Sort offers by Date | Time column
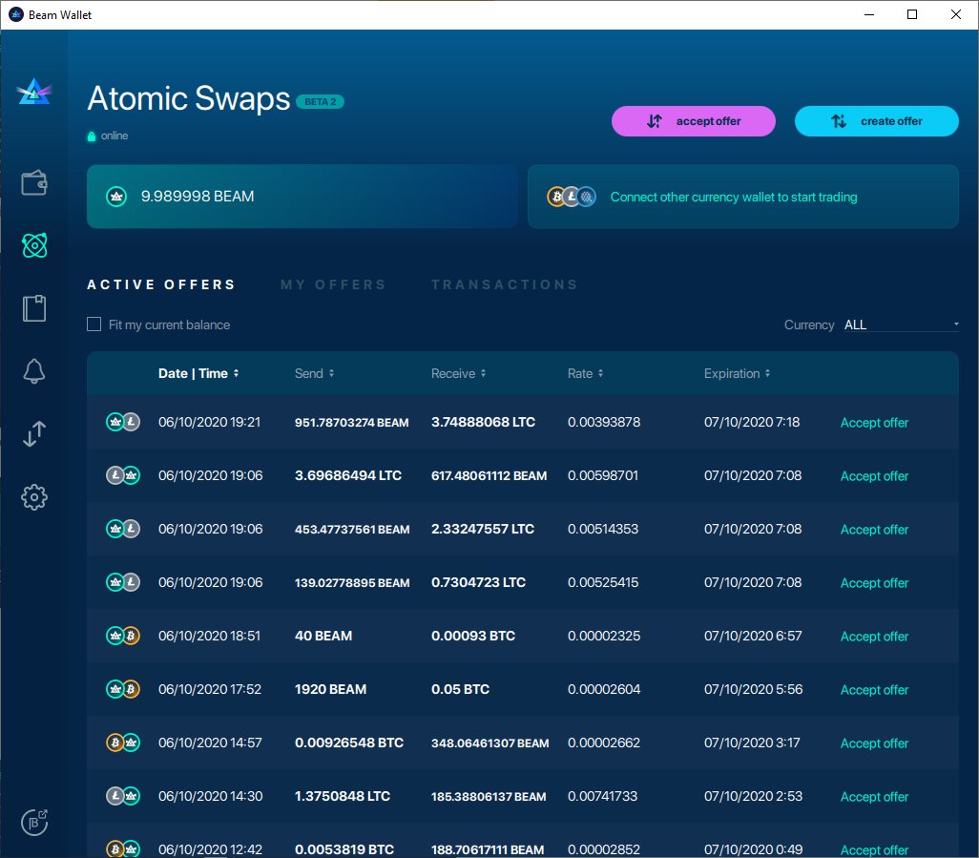This screenshot has width=979, height=858. pos(198,373)
